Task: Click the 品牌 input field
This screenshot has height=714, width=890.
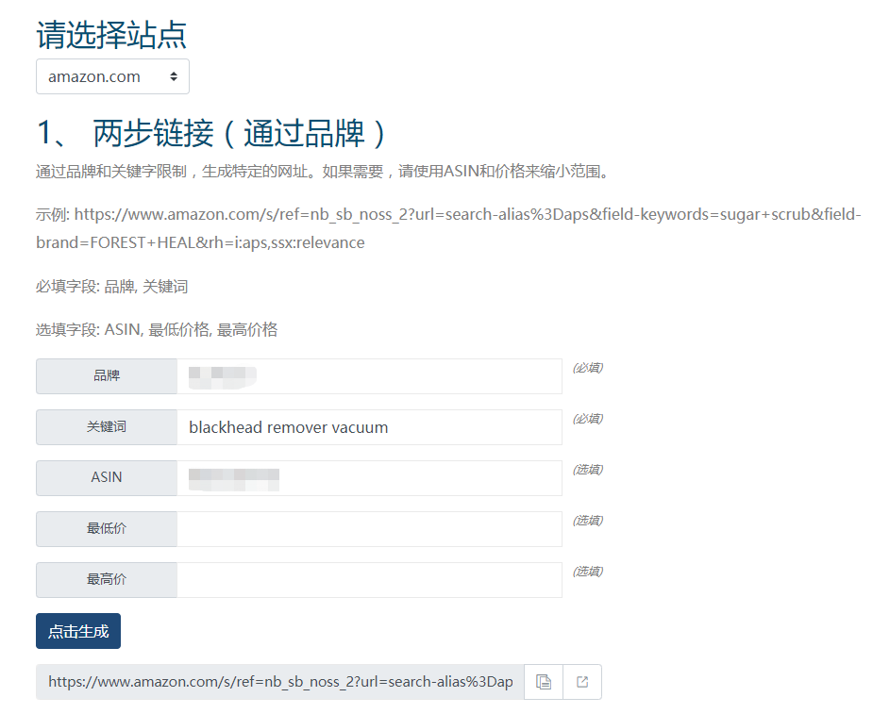Action: (368, 376)
